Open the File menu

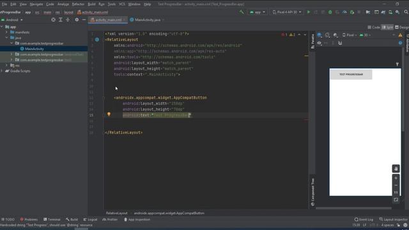tap(4, 4)
